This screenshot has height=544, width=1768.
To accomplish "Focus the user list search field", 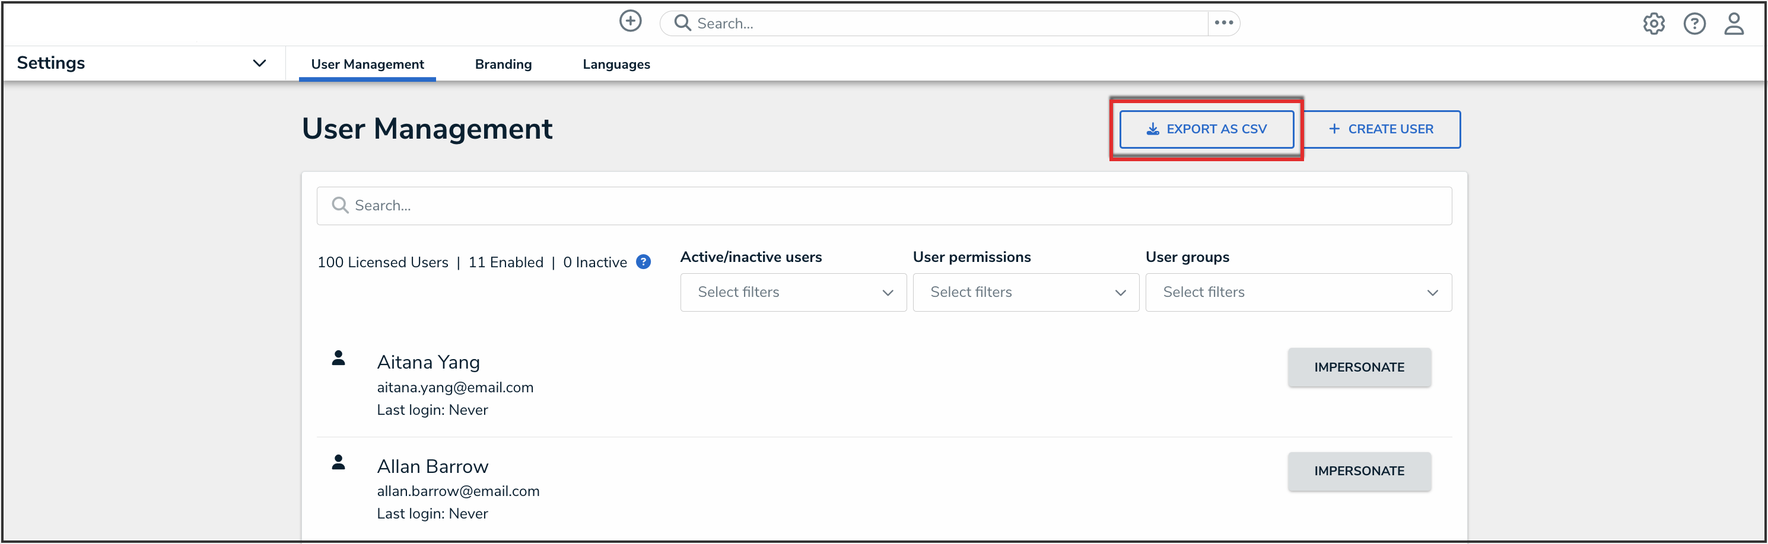I will 884,206.
